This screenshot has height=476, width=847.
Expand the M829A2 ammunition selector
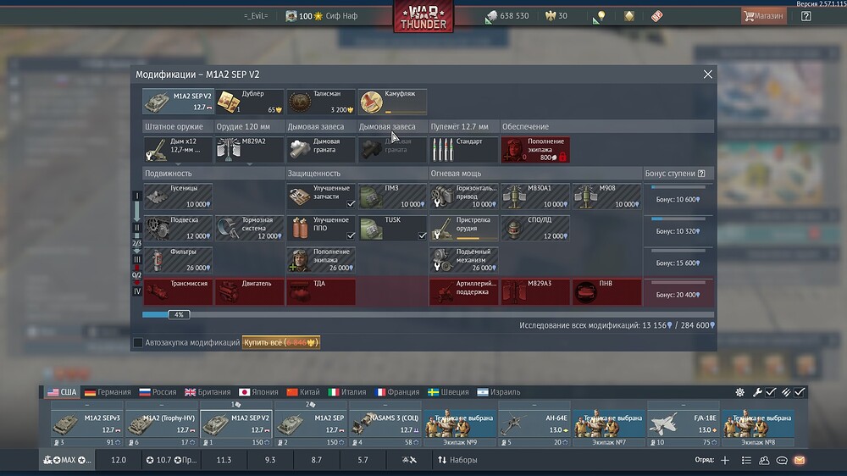pos(249,150)
